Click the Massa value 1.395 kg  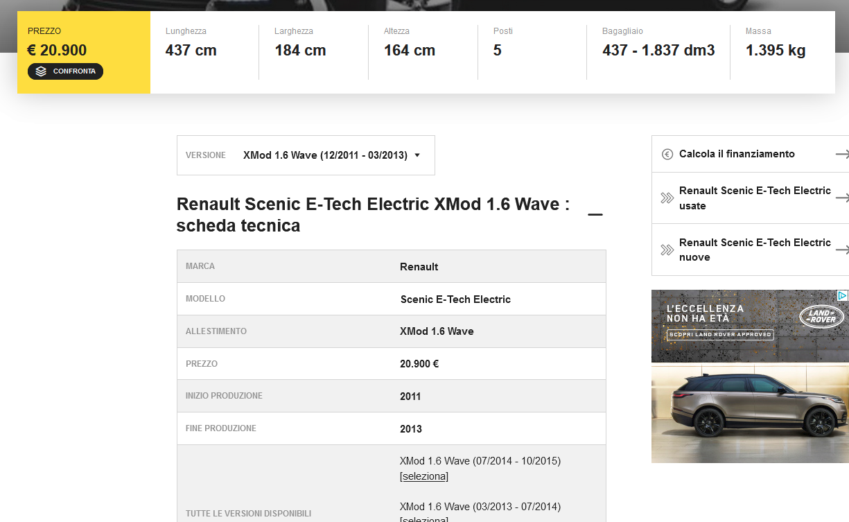[776, 51]
